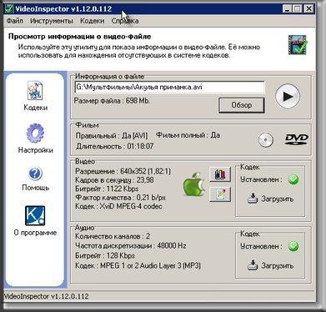This screenshot has width=326, height=312.
Task: Open the Файл menu
Action: [x=15, y=21]
